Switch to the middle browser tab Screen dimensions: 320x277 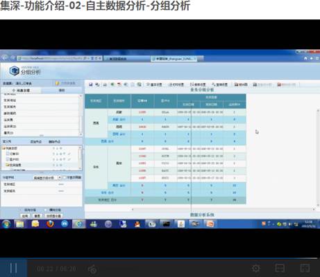(x=127, y=59)
